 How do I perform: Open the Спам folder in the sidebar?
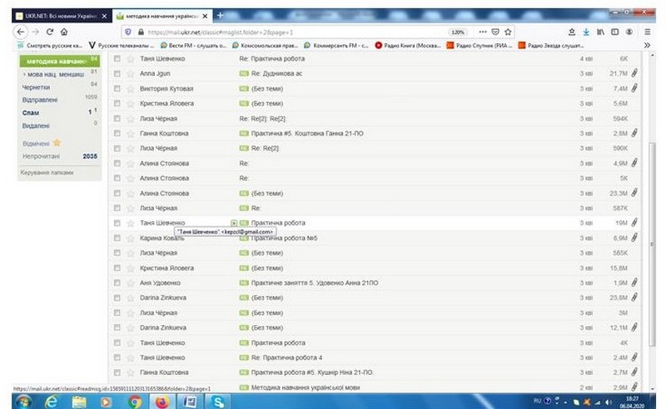pos(30,111)
